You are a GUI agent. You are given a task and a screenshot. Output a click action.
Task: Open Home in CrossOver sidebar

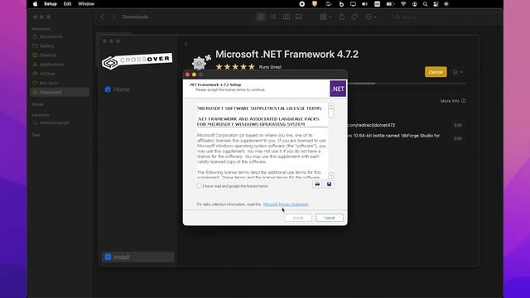tap(117, 89)
